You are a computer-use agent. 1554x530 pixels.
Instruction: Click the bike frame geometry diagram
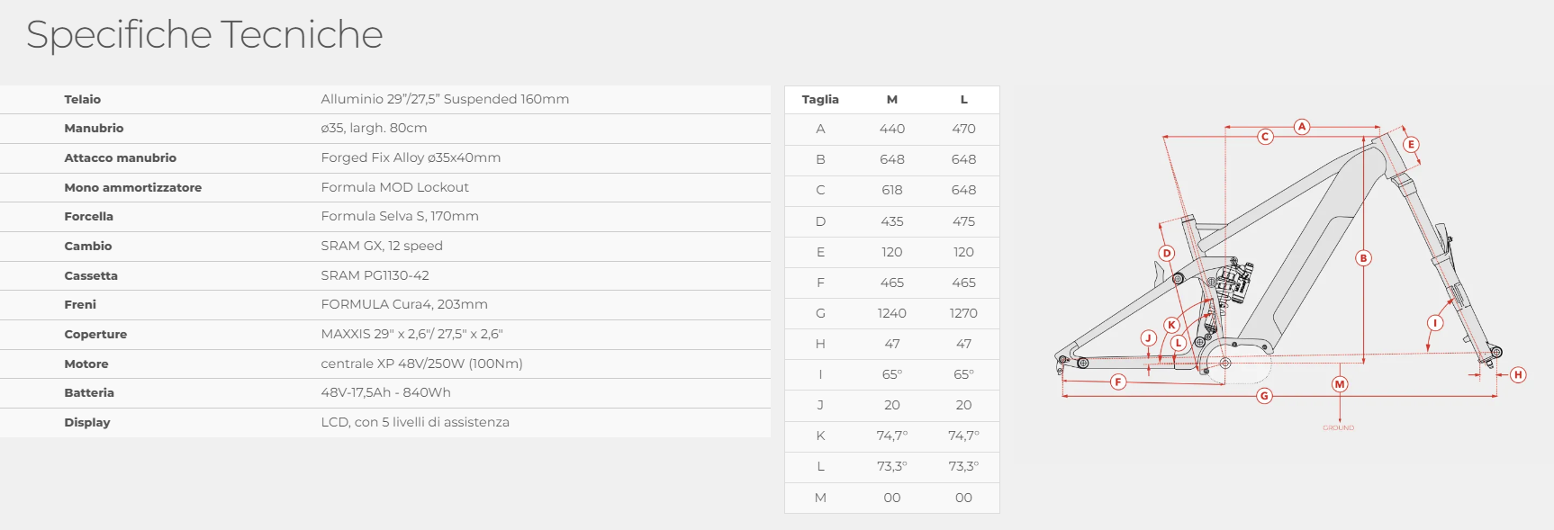(1287, 270)
